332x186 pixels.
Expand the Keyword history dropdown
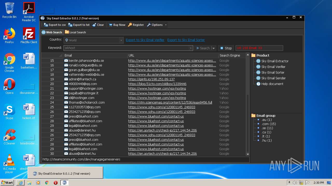(191, 48)
